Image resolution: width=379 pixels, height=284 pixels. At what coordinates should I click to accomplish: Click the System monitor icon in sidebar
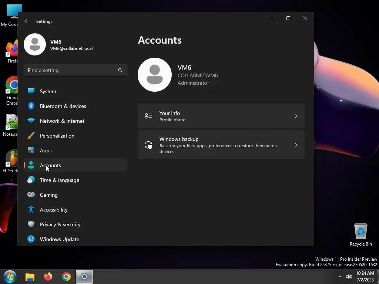point(31,91)
